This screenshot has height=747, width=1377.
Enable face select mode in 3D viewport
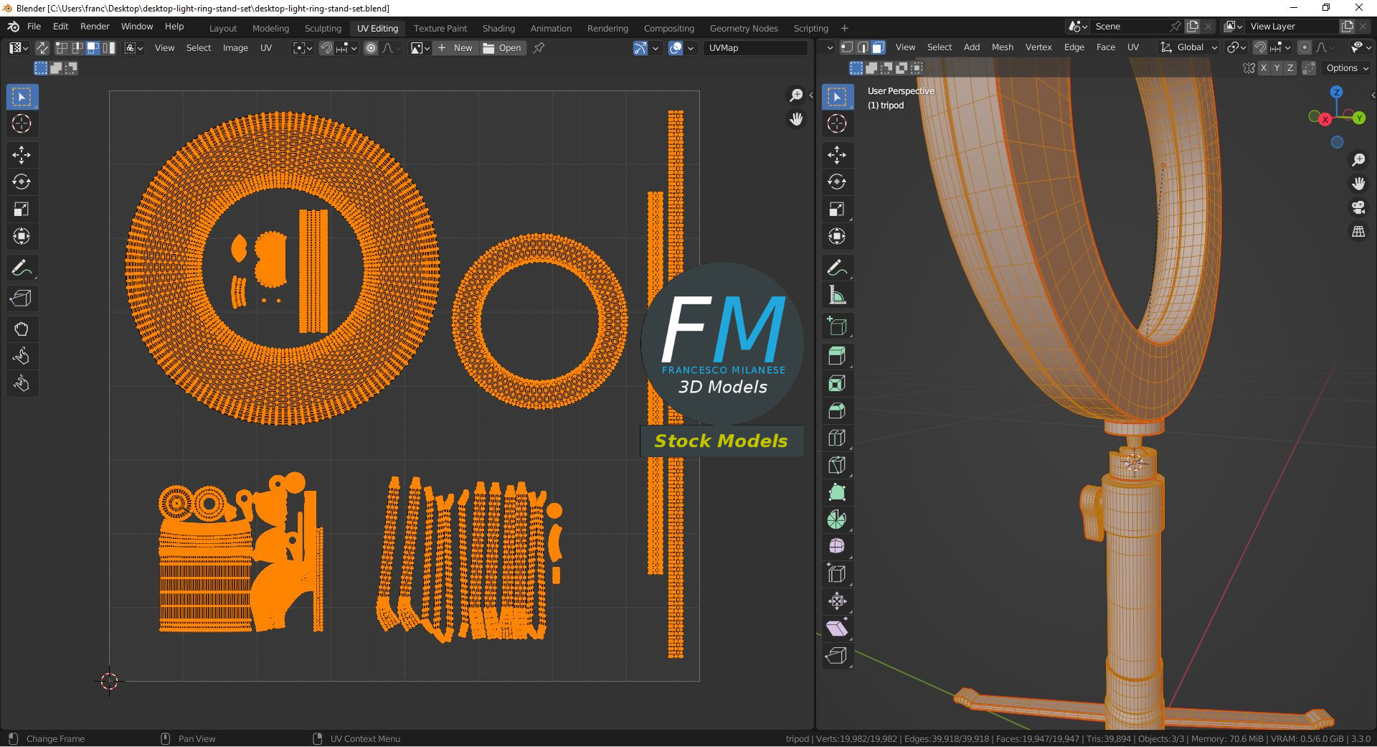(x=878, y=47)
